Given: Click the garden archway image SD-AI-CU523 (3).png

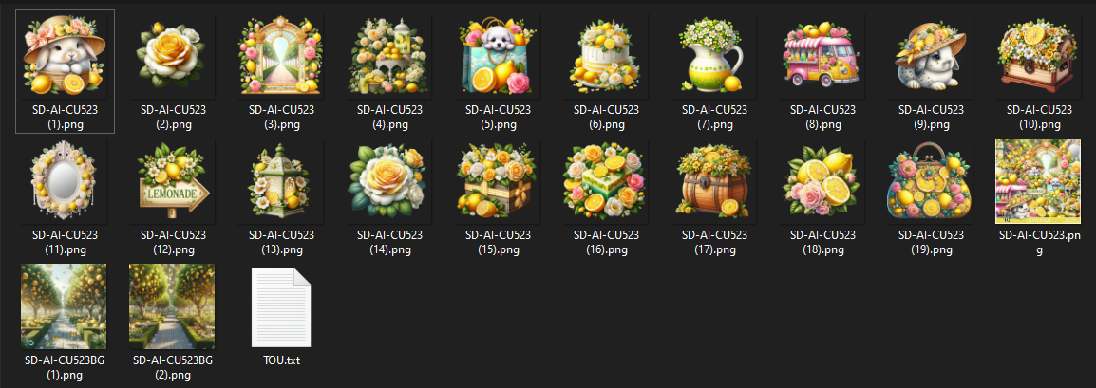Looking at the screenshot, I should pos(281,54).
